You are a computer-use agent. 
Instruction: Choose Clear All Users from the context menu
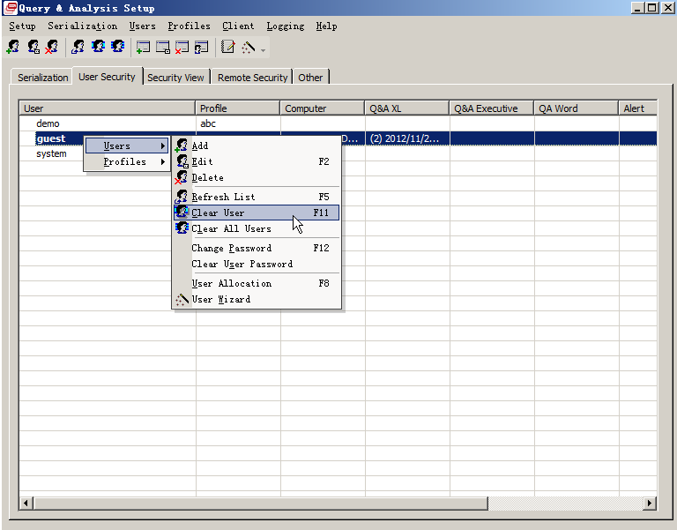coord(231,229)
